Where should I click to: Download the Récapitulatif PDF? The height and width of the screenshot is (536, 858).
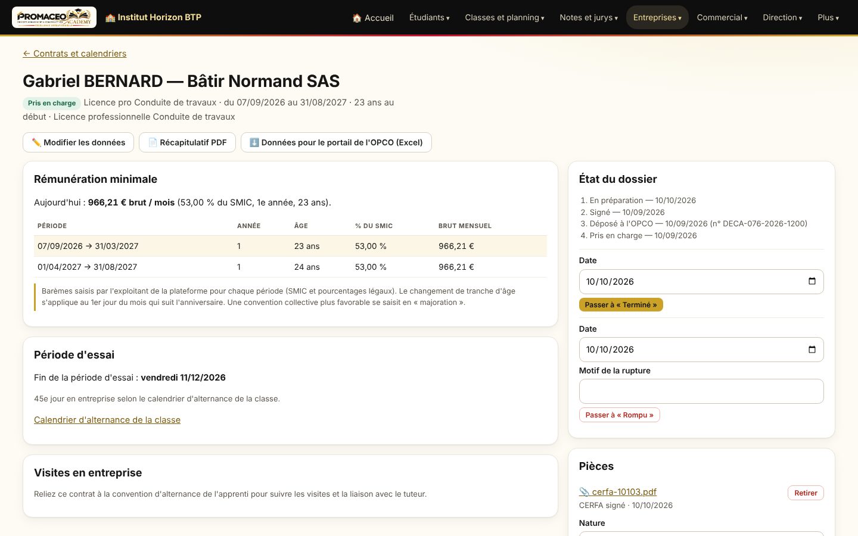(187, 142)
